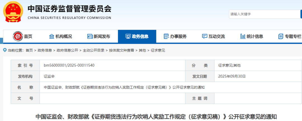
Task: Follow the 按体裁文种查看 breadcrumb link
Action: pos(121,50)
